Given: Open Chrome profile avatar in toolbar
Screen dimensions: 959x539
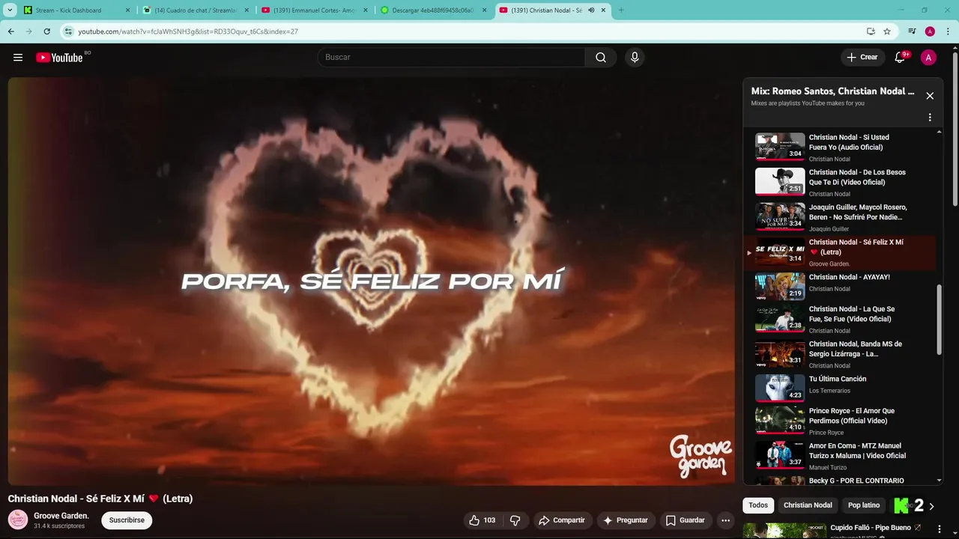Looking at the screenshot, I should [x=930, y=31].
